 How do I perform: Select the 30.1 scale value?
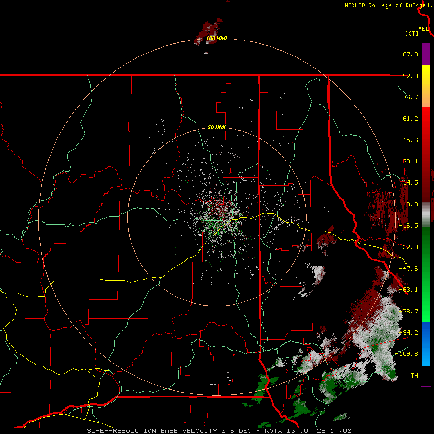point(410,162)
